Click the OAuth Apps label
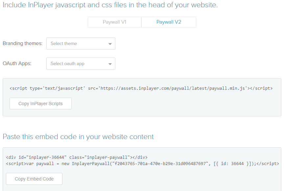 click(17, 63)
